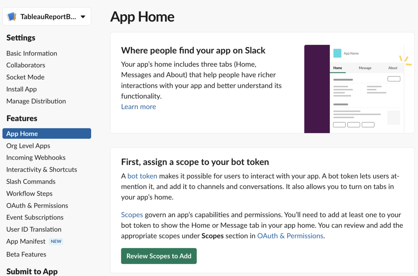Select App Home in Features list

47,134
